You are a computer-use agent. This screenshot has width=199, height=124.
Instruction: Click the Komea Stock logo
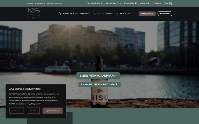(34, 14)
